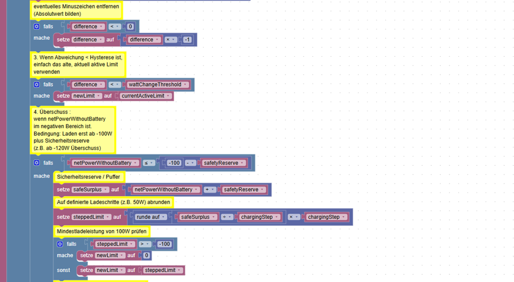This screenshot has width=514, height=282.
Task: Open mutator gear on wattChangeThreshold falls block
Action: 37,85
